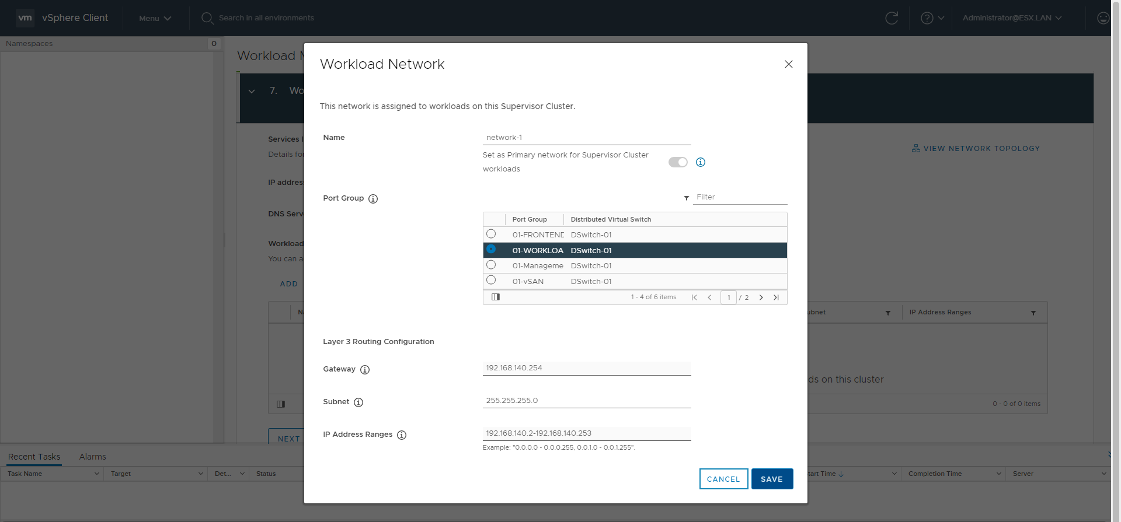Select the 01-vSAN port group radio
The image size is (1121, 522).
tap(491, 280)
